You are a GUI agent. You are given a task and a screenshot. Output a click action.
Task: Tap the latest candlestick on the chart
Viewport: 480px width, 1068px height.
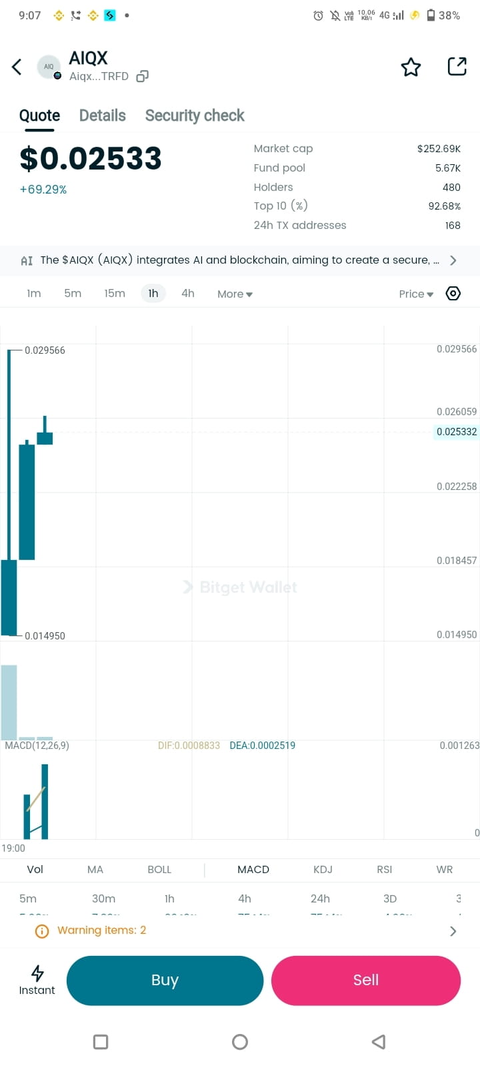pos(45,431)
